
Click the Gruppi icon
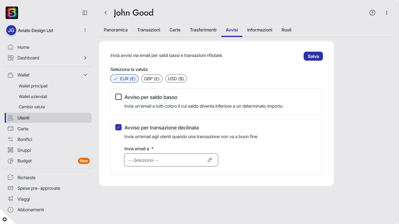coord(11,150)
